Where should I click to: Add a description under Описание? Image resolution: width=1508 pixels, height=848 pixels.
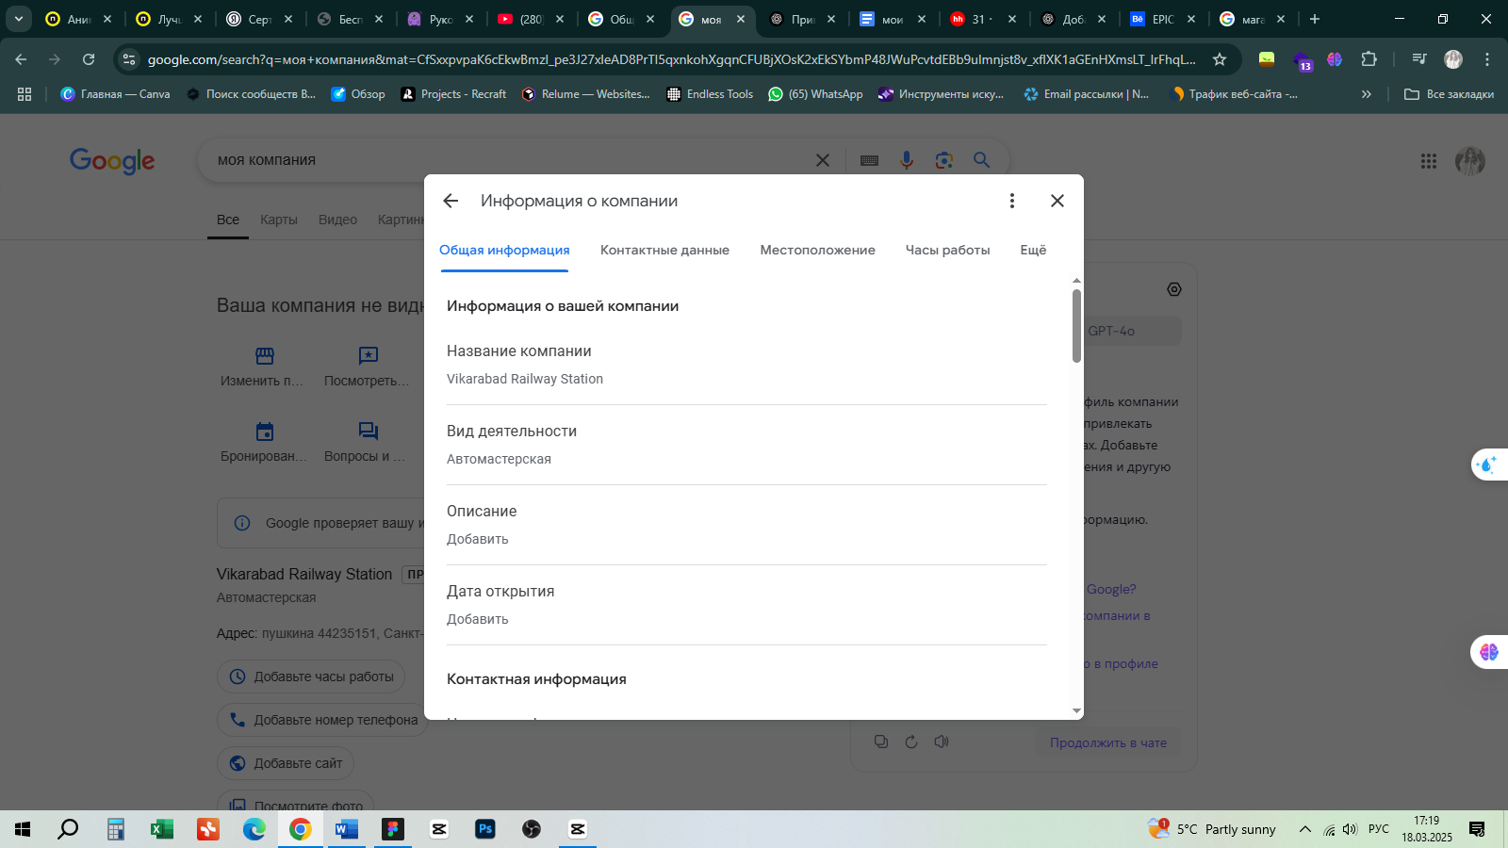[746, 525]
